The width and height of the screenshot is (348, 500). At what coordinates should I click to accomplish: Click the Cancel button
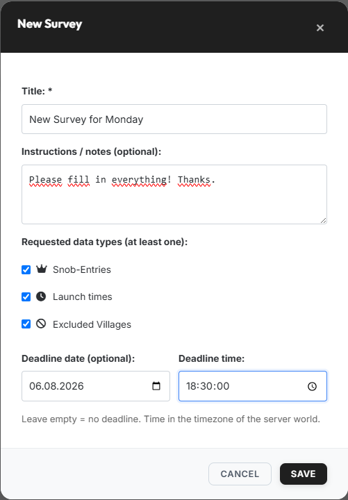pos(240,474)
